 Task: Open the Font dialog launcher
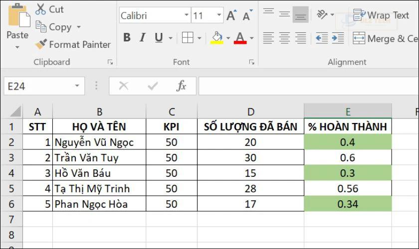(x=252, y=62)
